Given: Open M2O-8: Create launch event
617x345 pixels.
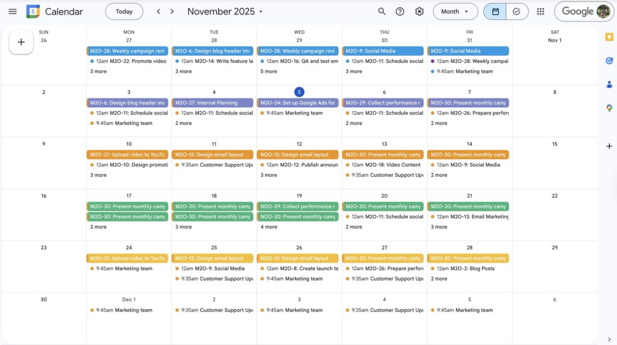Looking at the screenshot, I should [298, 268].
